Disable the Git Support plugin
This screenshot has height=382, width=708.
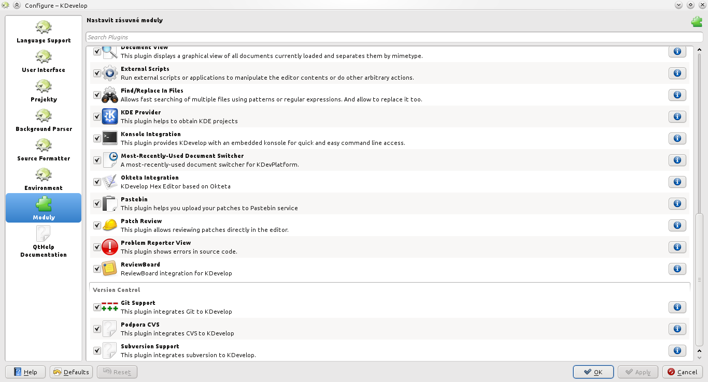(97, 307)
